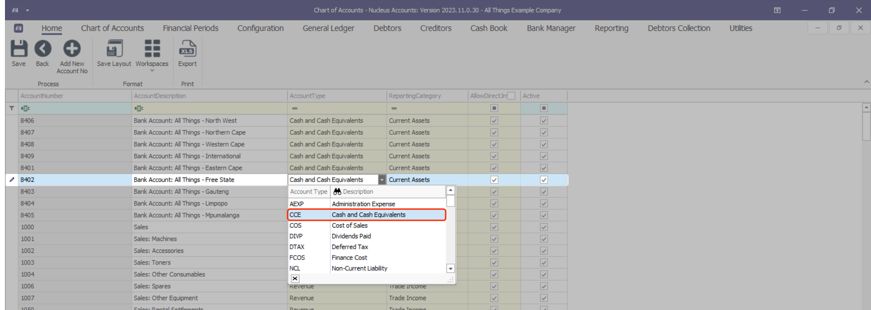Edit description of account 8402 Free State

210,180
